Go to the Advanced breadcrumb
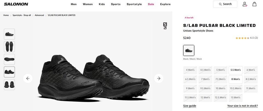Image resolution: width=263 pixels, height=111 pixels. click(x=39, y=15)
